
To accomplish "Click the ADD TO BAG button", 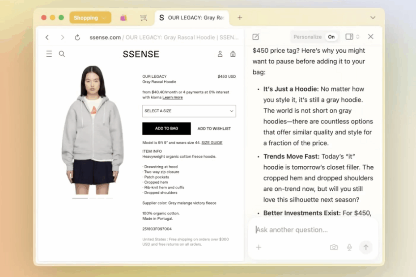I will pyautogui.click(x=166, y=129).
